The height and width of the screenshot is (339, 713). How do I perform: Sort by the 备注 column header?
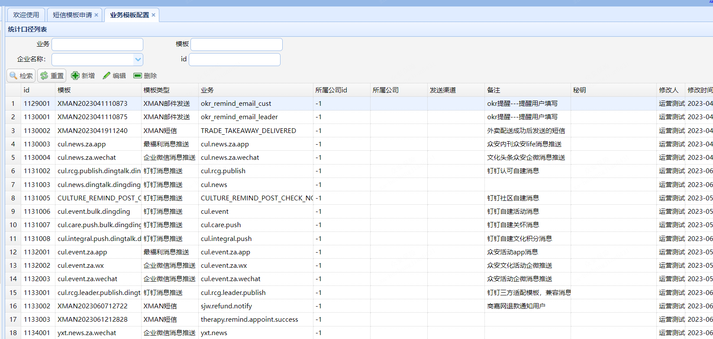click(528, 90)
